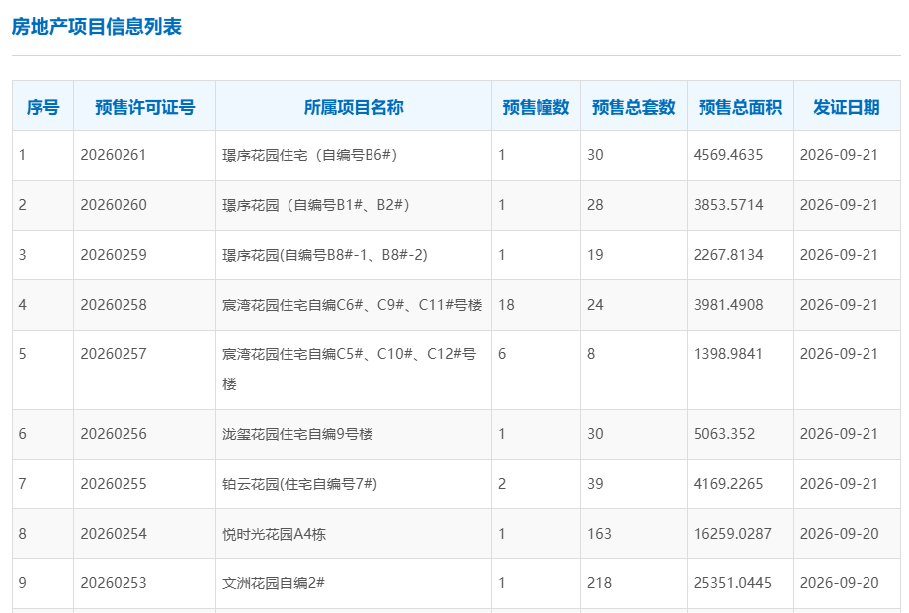Click the 预售总面积 column header
This screenshot has height=613, width=909.
(740, 107)
